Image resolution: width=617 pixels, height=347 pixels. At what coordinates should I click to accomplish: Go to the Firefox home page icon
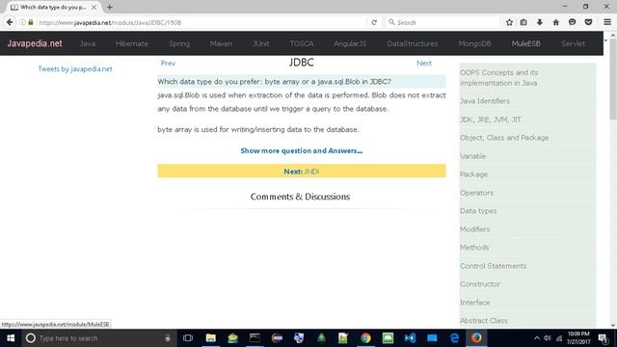coord(555,22)
